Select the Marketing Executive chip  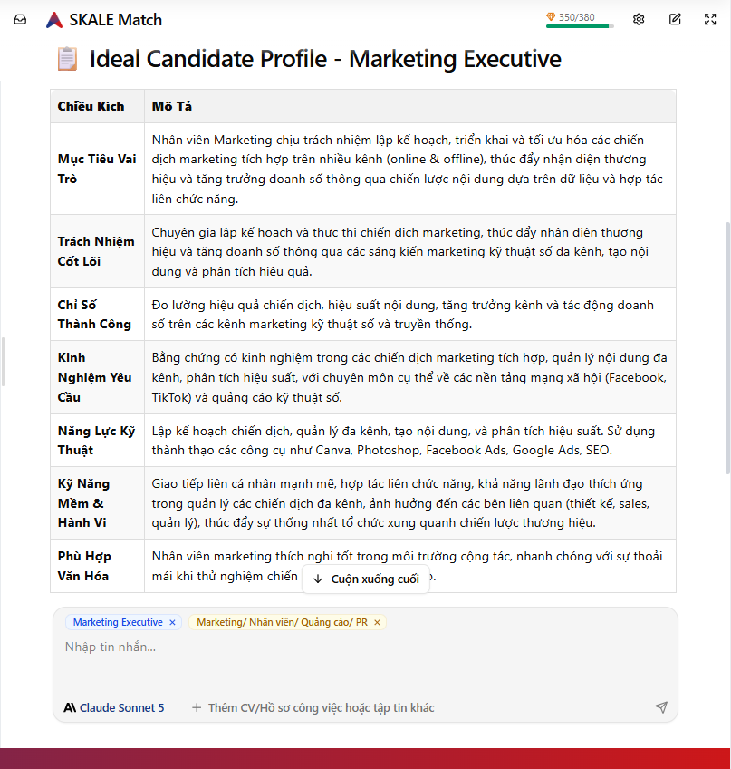118,622
